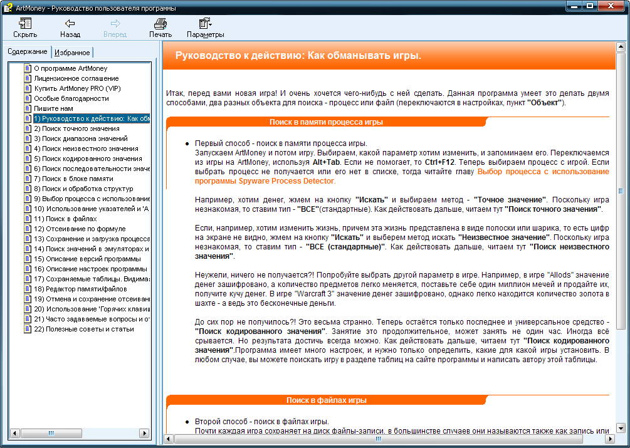Viewport: 630px width, 448px height.
Task: Open the Параметры options icon
Action: 206,24
